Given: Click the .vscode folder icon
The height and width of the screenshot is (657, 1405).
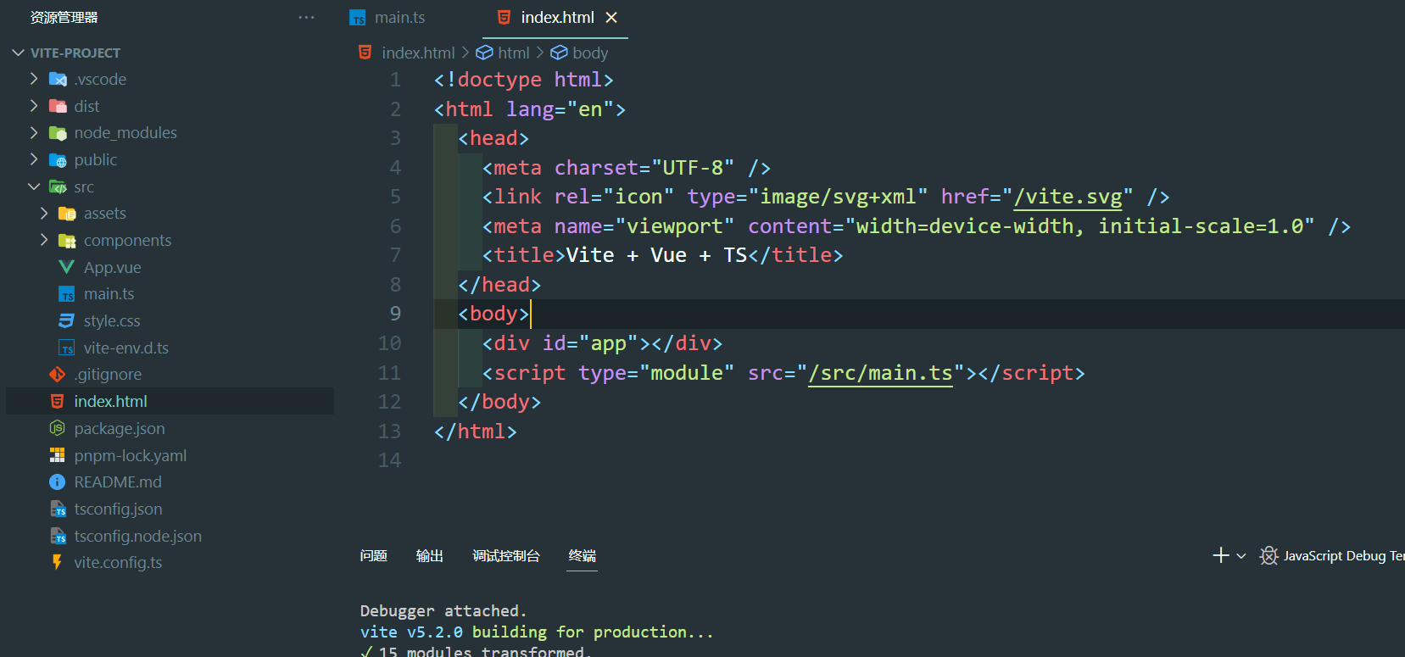Looking at the screenshot, I should [58, 80].
